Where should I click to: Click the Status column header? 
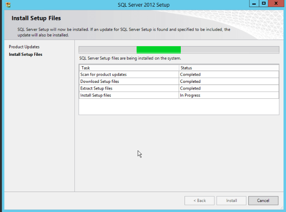228,67
